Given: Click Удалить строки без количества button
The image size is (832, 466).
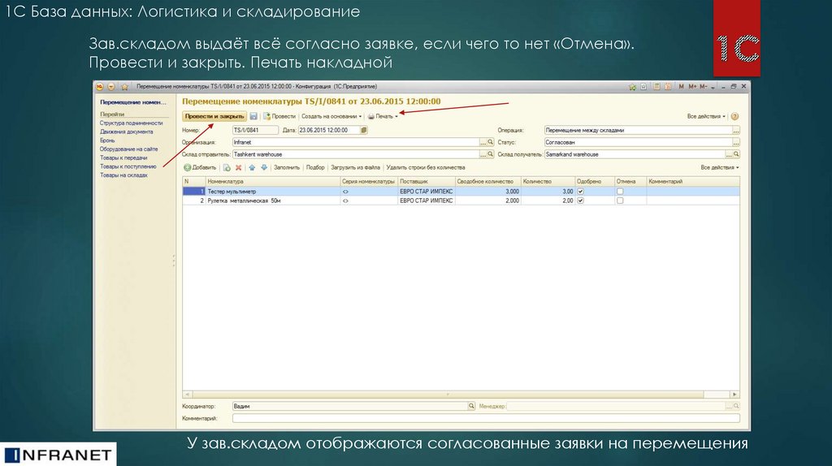Looking at the screenshot, I should click(426, 167).
